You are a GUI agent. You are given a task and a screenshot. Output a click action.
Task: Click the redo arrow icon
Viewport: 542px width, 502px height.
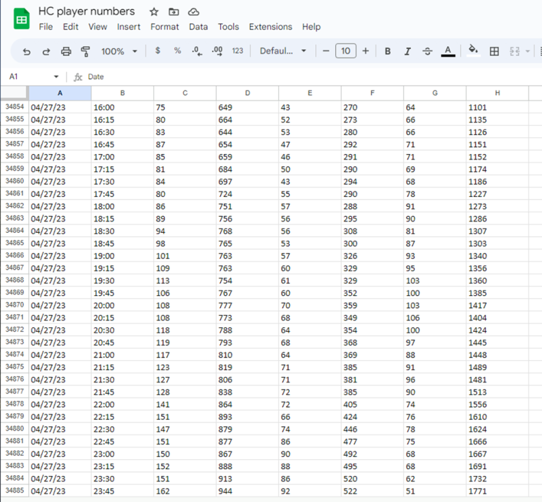tap(46, 51)
